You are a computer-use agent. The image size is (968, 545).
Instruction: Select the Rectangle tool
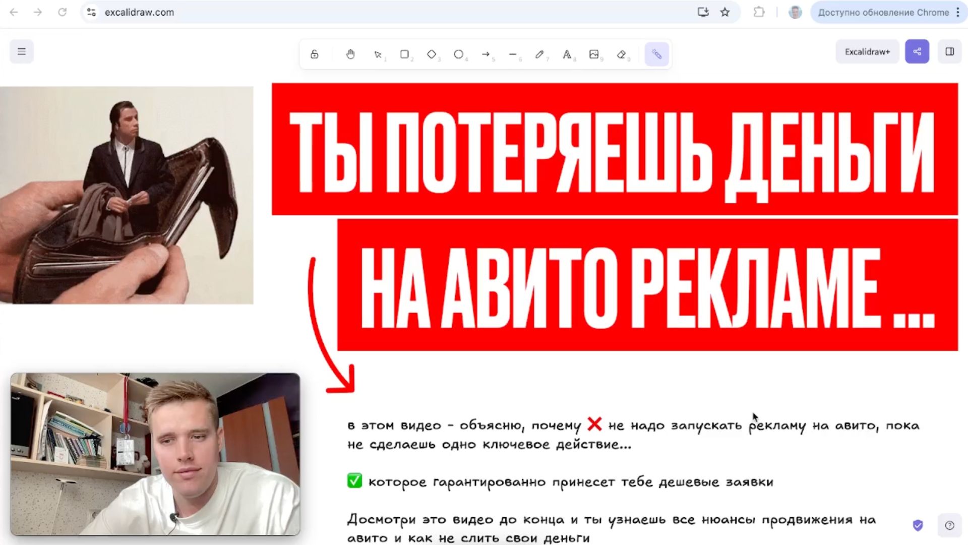tap(405, 54)
